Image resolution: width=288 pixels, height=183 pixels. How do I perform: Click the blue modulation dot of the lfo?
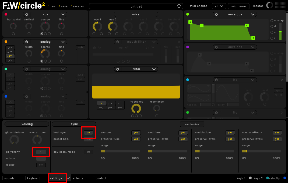188,80
